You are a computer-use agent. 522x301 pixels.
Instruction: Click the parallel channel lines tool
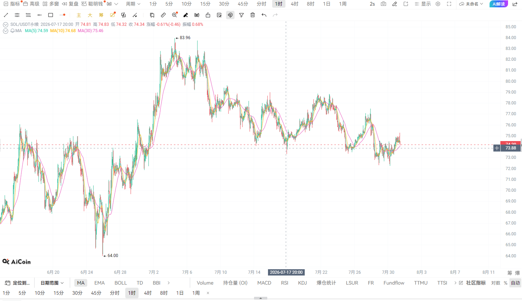(x=17, y=15)
